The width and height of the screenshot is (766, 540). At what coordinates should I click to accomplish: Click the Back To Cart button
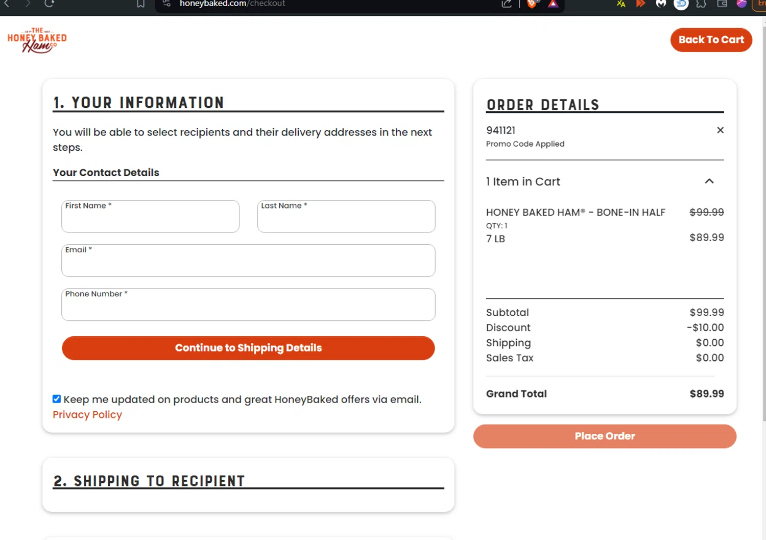(x=711, y=40)
